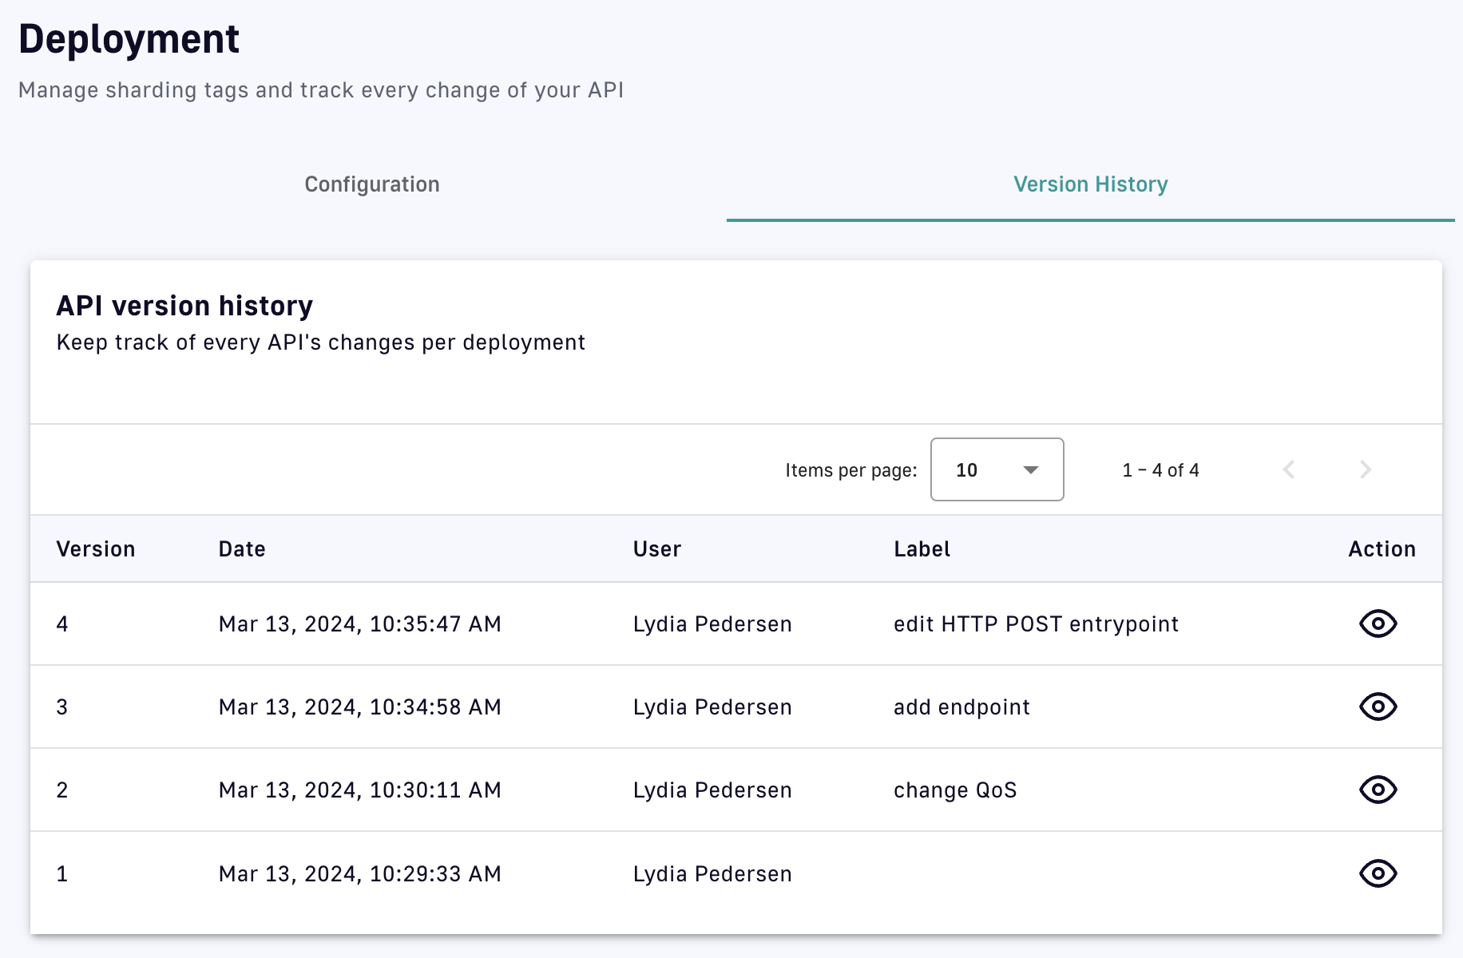Go to the next page of versions
The width and height of the screenshot is (1463, 958).
[x=1365, y=469]
